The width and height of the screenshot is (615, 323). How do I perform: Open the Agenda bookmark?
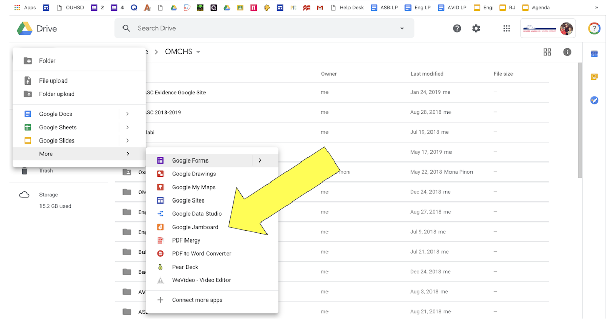(536, 8)
